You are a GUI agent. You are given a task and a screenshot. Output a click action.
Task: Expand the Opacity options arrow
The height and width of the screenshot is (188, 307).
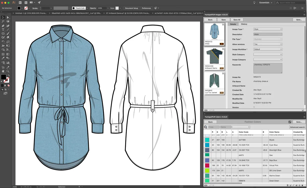(x=107, y=8)
